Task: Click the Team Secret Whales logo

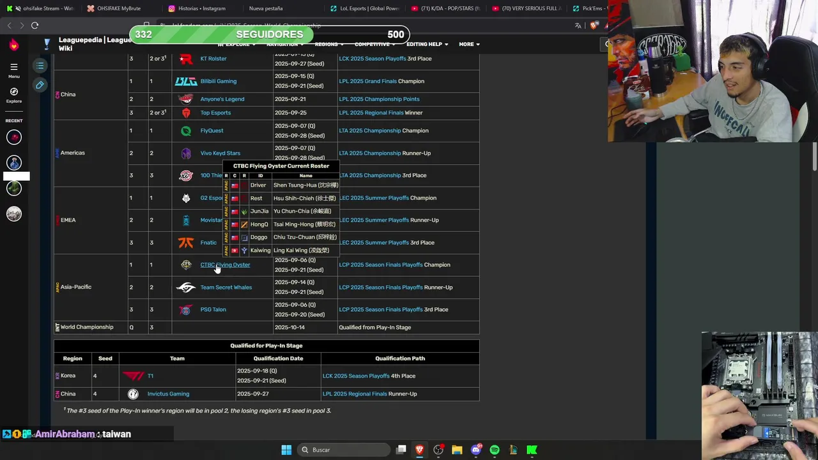Action: coord(186,287)
